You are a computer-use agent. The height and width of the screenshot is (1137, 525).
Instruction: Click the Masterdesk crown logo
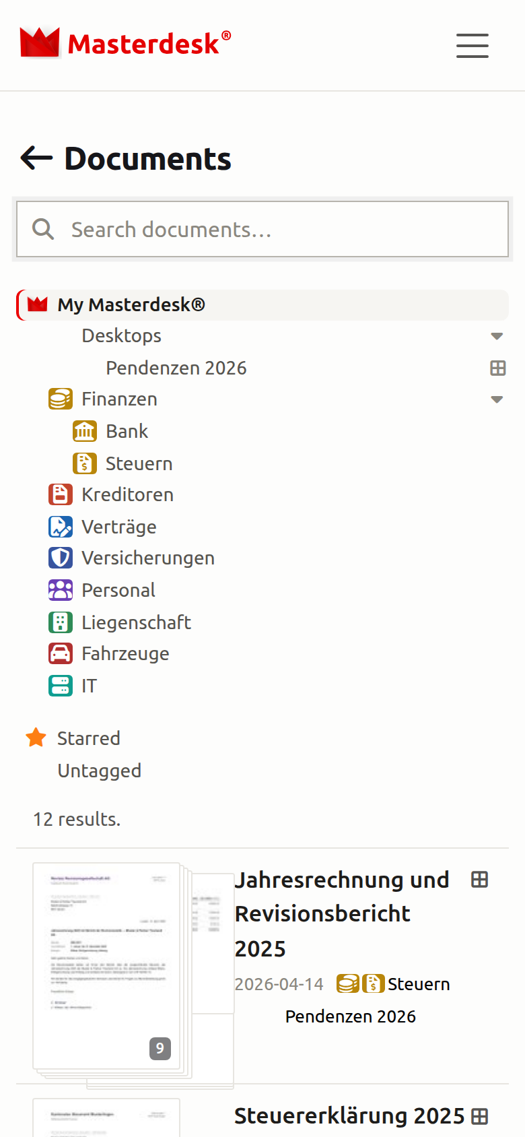click(40, 42)
